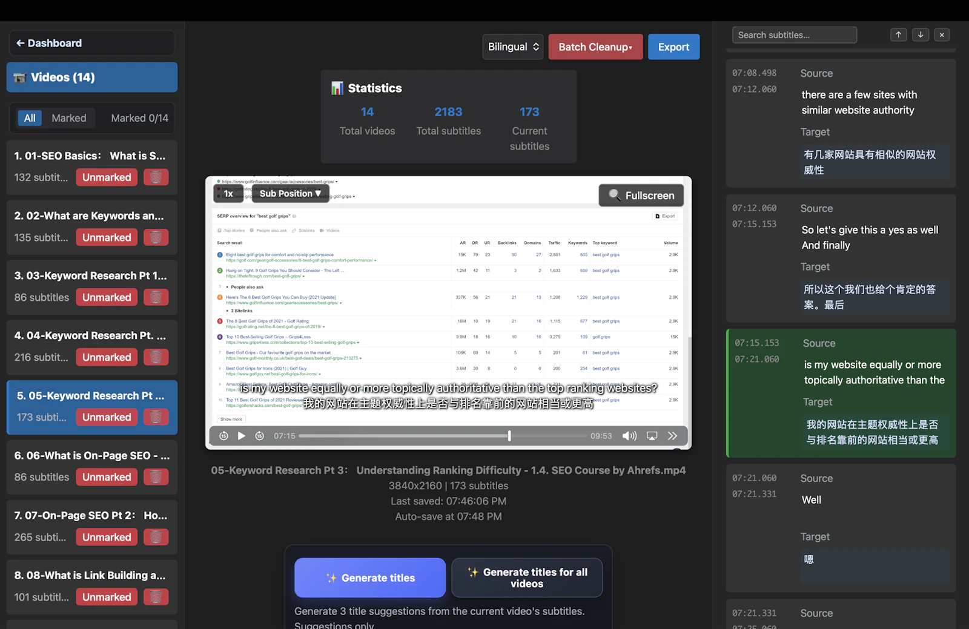The width and height of the screenshot is (969, 629).
Task: Delete 07-On-Page SEO Pt 2 video
Action: pos(156,537)
